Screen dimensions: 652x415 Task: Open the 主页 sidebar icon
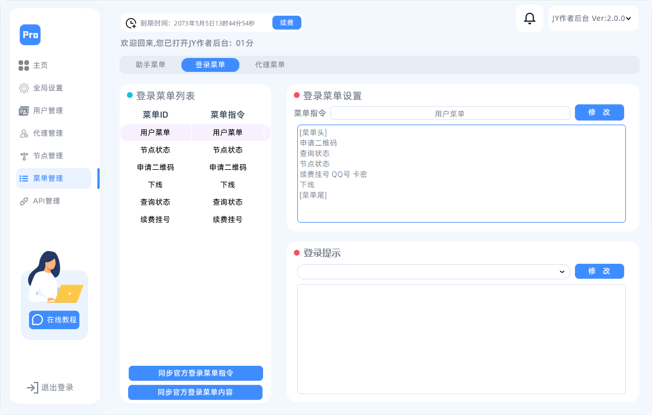coord(24,65)
